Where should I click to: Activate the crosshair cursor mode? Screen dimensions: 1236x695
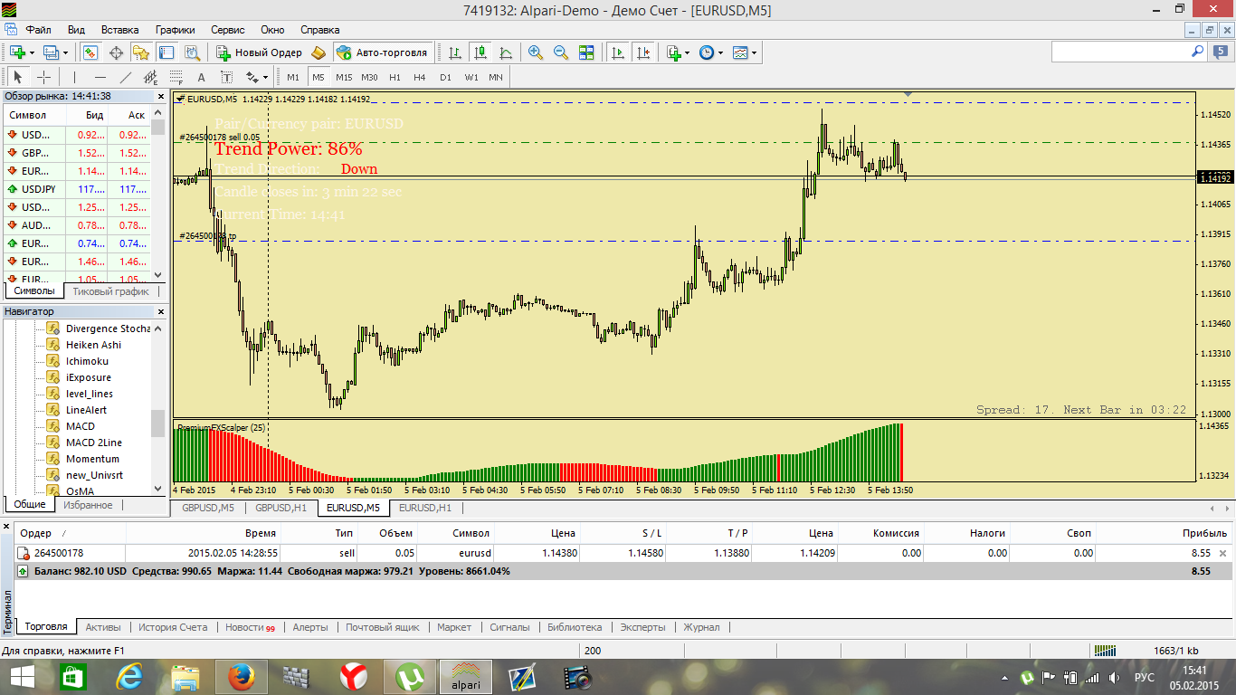pos(43,77)
